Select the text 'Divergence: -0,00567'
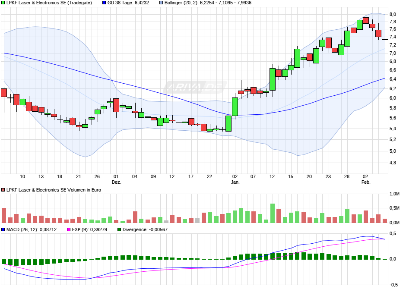 coord(145,229)
